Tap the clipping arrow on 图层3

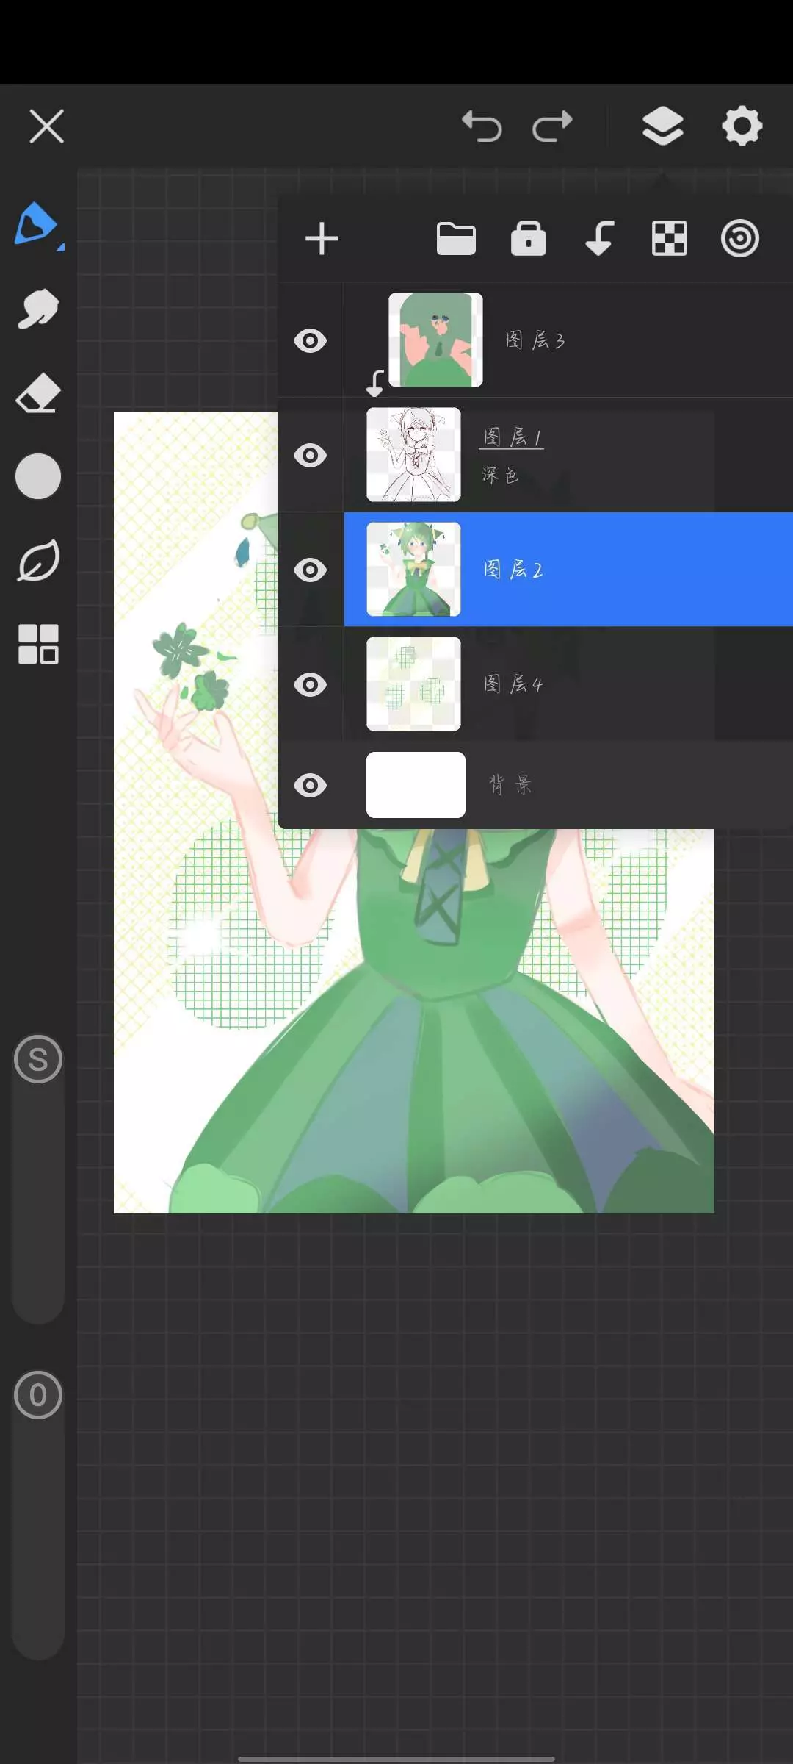tap(375, 383)
